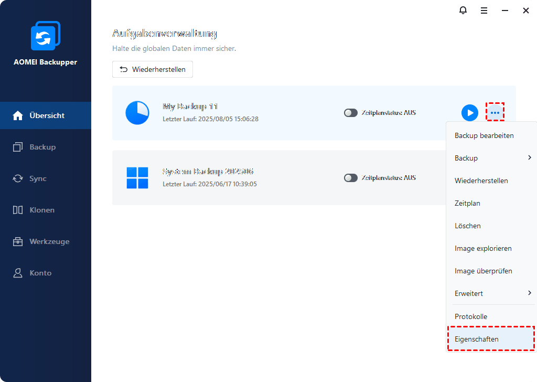Expand the Backup submenu arrow

529,158
